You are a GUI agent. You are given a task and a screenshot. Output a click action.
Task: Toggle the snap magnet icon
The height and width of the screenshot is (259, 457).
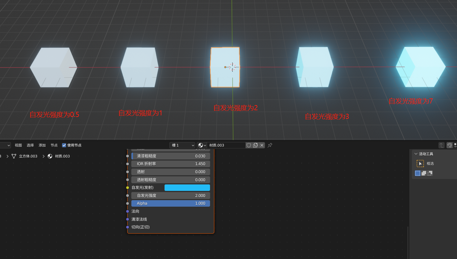point(449,145)
